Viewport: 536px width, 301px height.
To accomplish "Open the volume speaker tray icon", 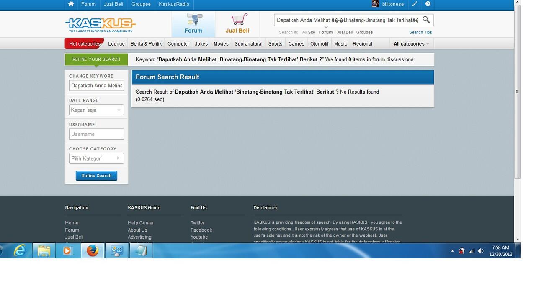I will (x=481, y=251).
